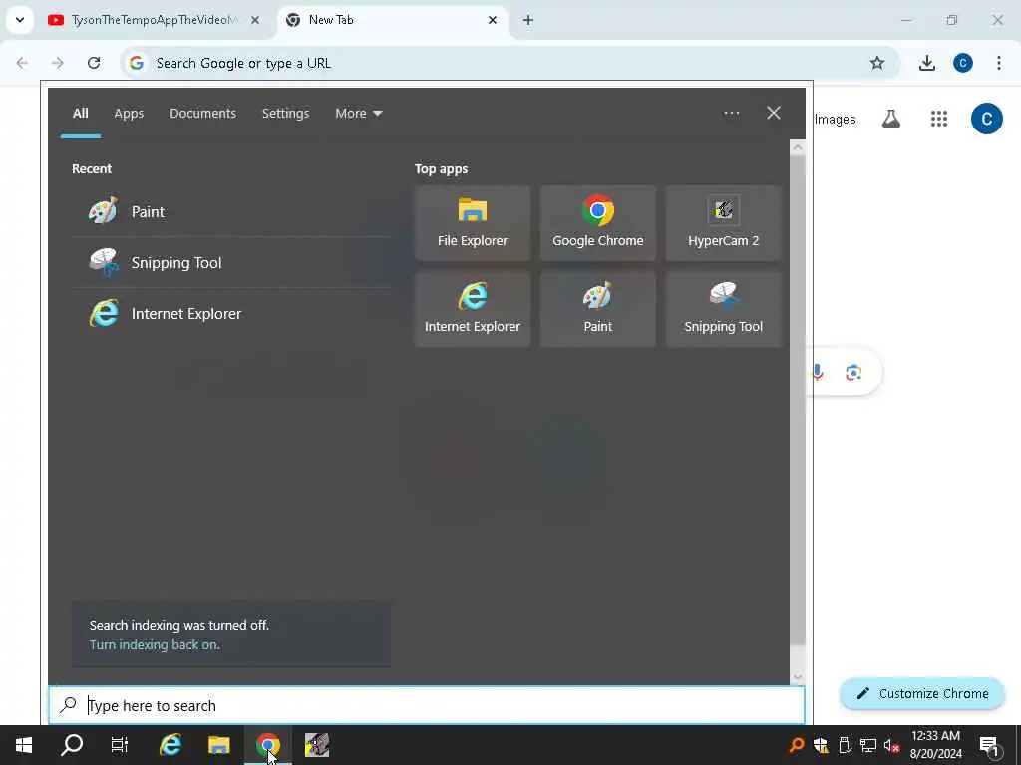The image size is (1021, 765).
Task: Click the Type here to search box
Action: [x=427, y=706]
